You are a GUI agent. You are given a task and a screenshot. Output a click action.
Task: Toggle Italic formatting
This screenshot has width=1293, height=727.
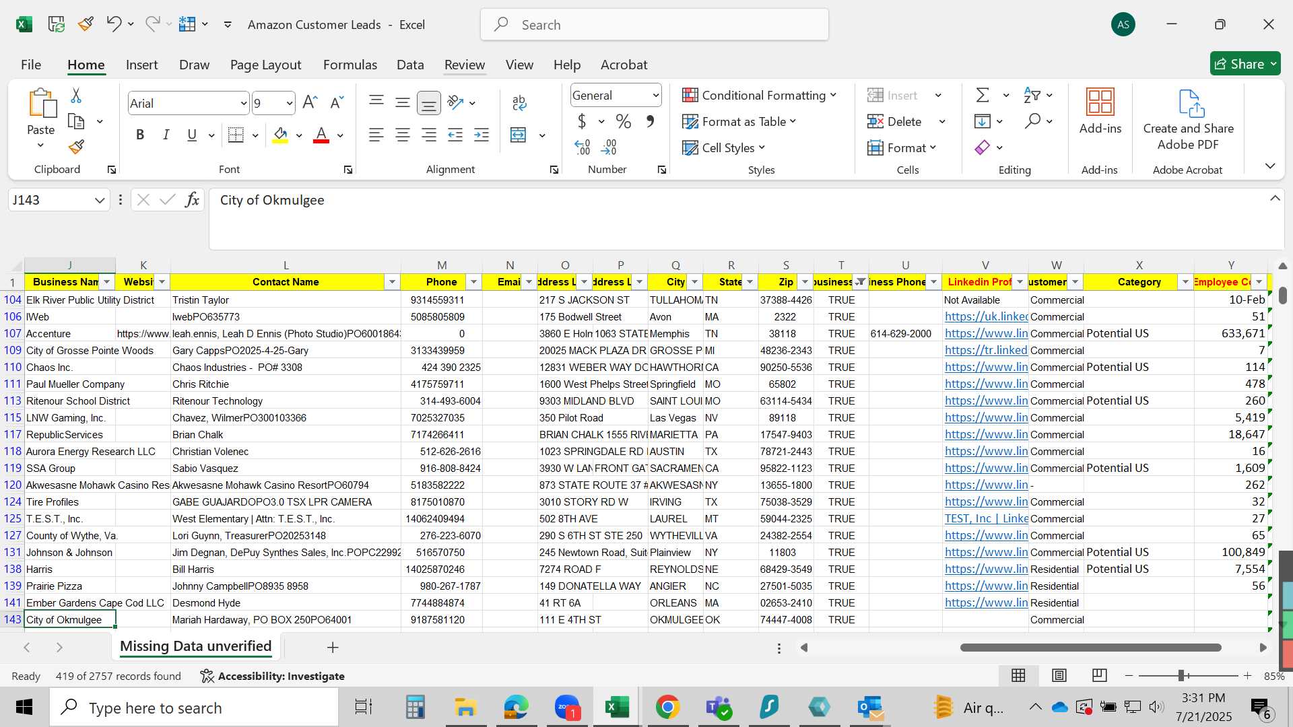(166, 135)
